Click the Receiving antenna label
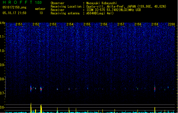The image size is (178, 113). [65, 13]
